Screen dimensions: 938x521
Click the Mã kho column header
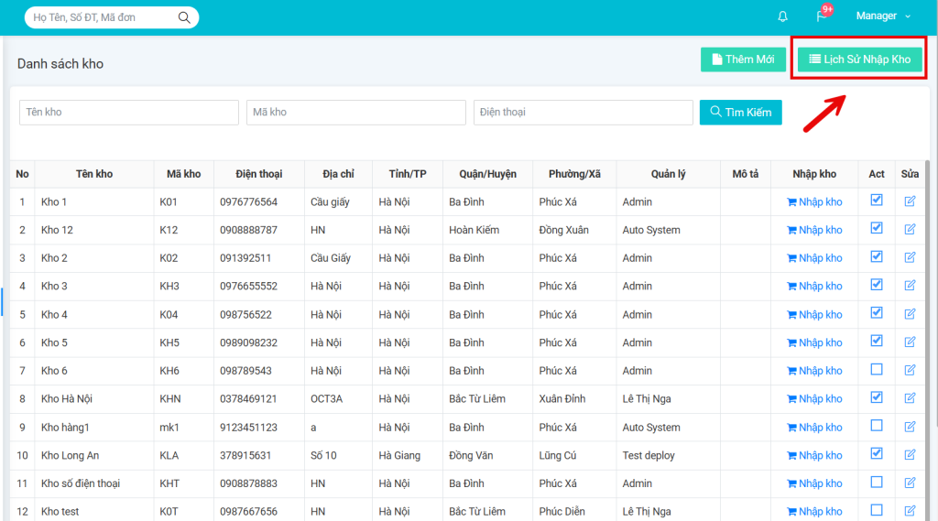183,174
